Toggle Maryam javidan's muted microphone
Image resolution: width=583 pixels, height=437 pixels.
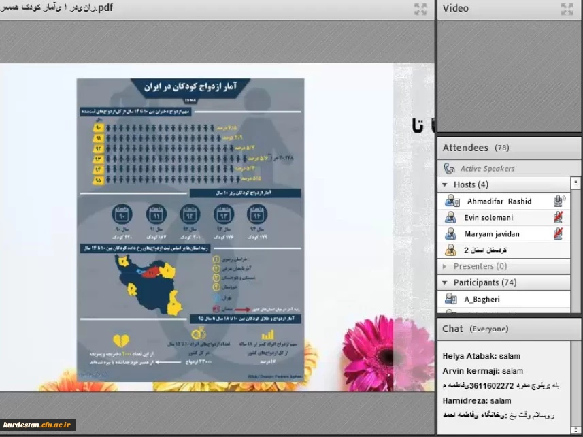click(559, 234)
